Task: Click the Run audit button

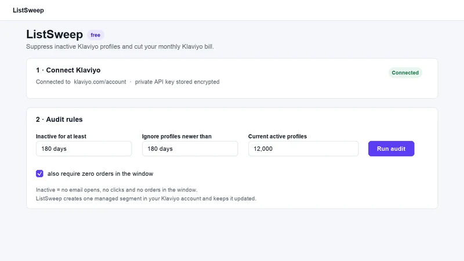Action: pyautogui.click(x=391, y=148)
